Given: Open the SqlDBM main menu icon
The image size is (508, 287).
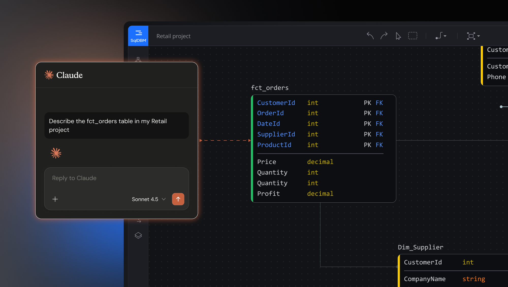Looking at the screenshot, I should point(138,36).
